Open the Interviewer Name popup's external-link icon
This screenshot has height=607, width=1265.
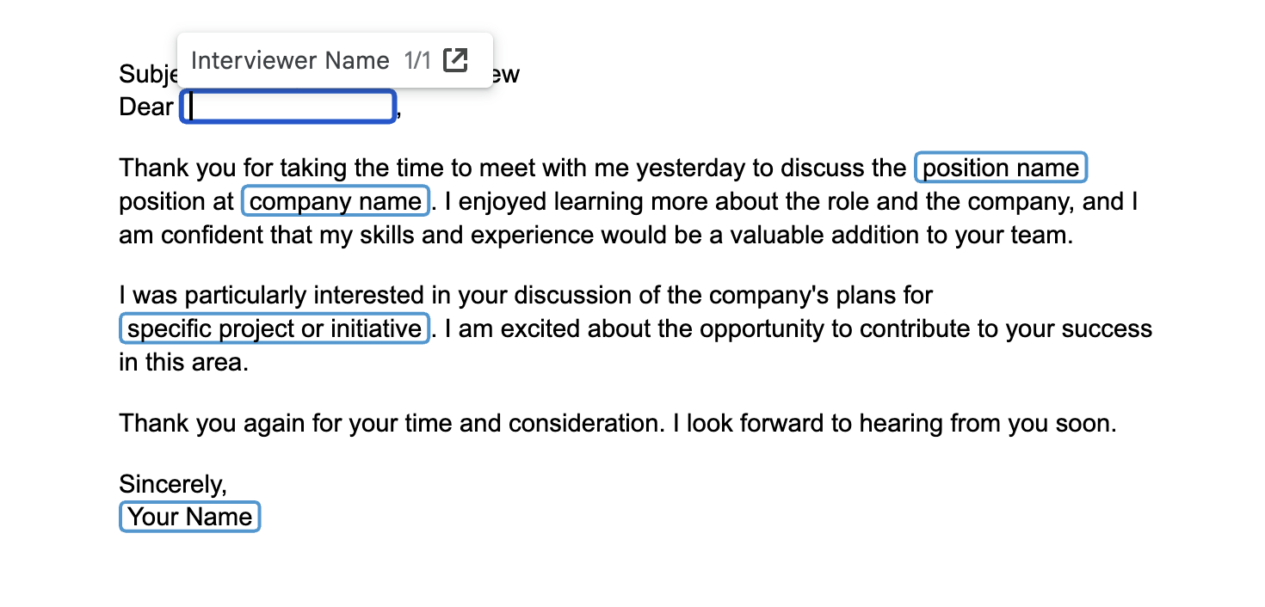coord(455,60)
